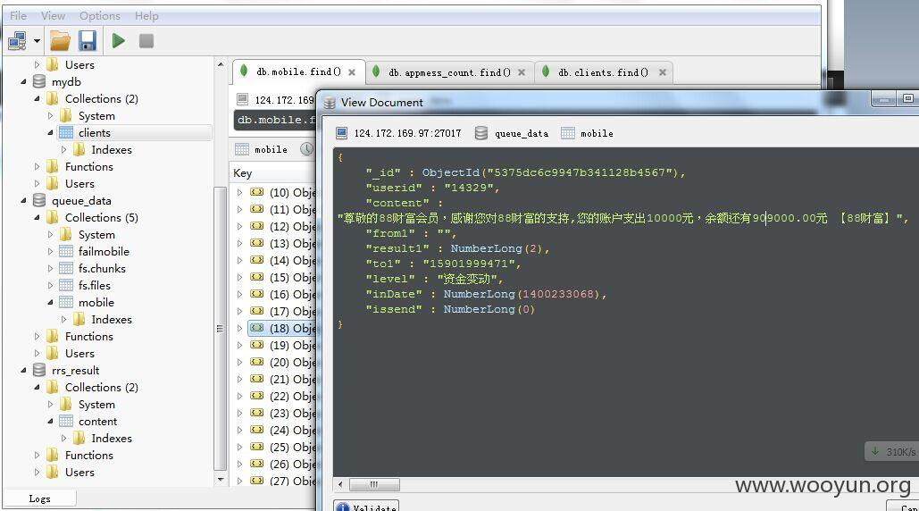Click the Functions folder under queue_data
The image size is (919, 511).
(x=89, y=337)
